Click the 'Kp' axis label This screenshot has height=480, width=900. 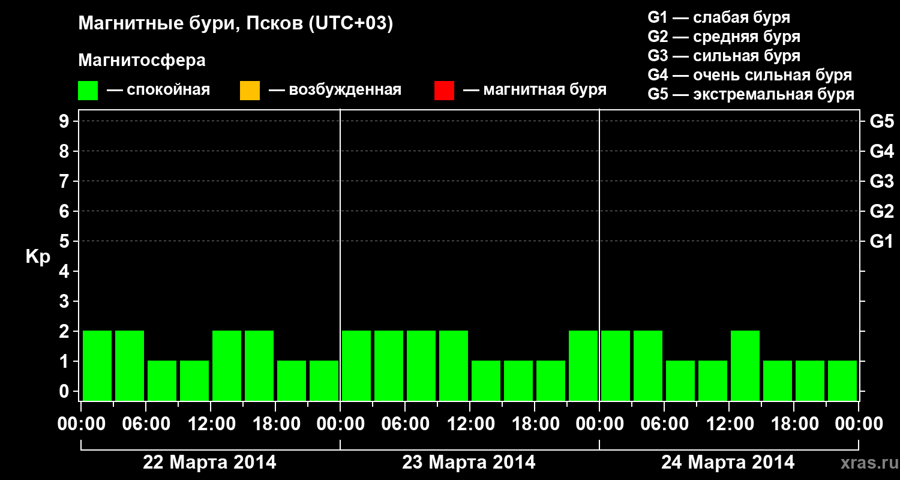(x=38, y=257)
